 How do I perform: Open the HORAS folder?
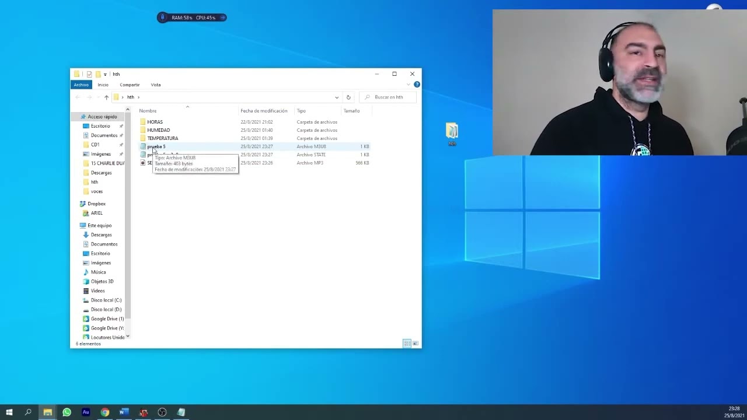click(x=155, y=122)
